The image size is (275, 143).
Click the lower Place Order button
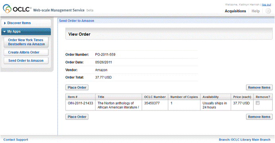click(x=77, y=117)
